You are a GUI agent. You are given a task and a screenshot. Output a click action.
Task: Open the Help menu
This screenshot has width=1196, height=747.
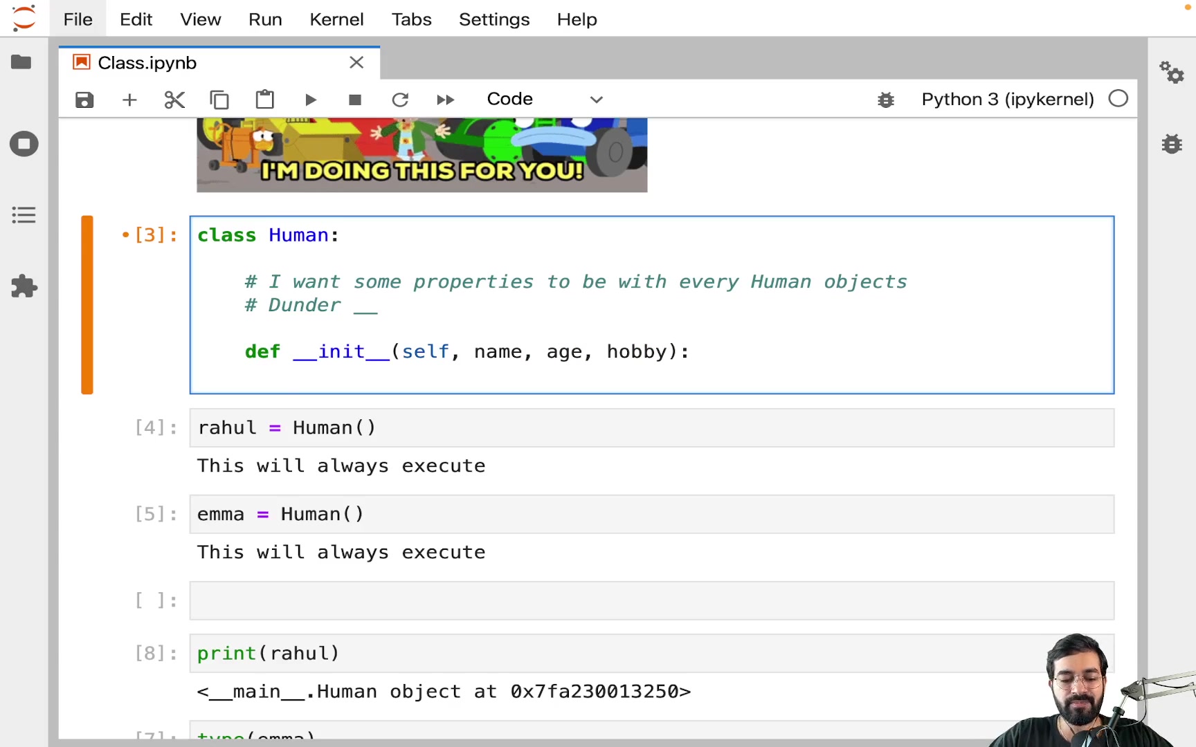click(577, 19)
